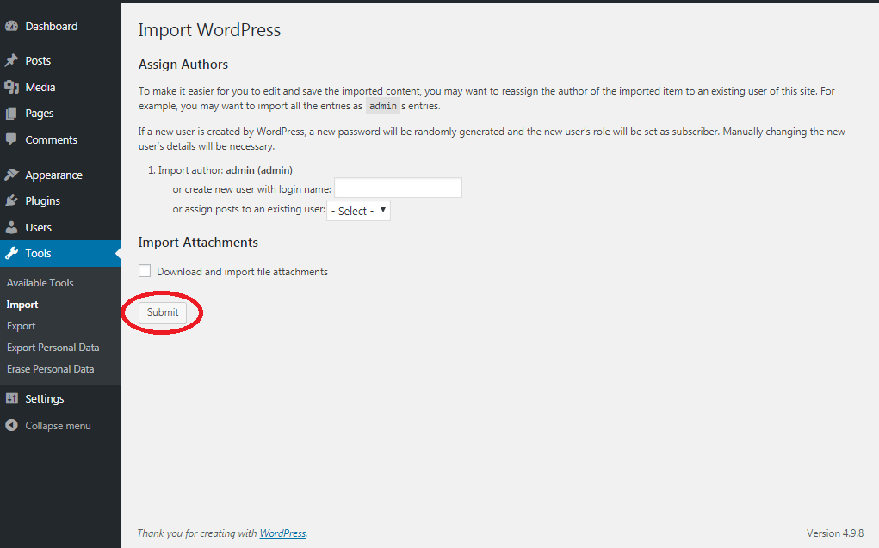The width and height of the screenshot is (879, 548).
Task: Click the Import Attachments heading
Action: tap(199, 243)
